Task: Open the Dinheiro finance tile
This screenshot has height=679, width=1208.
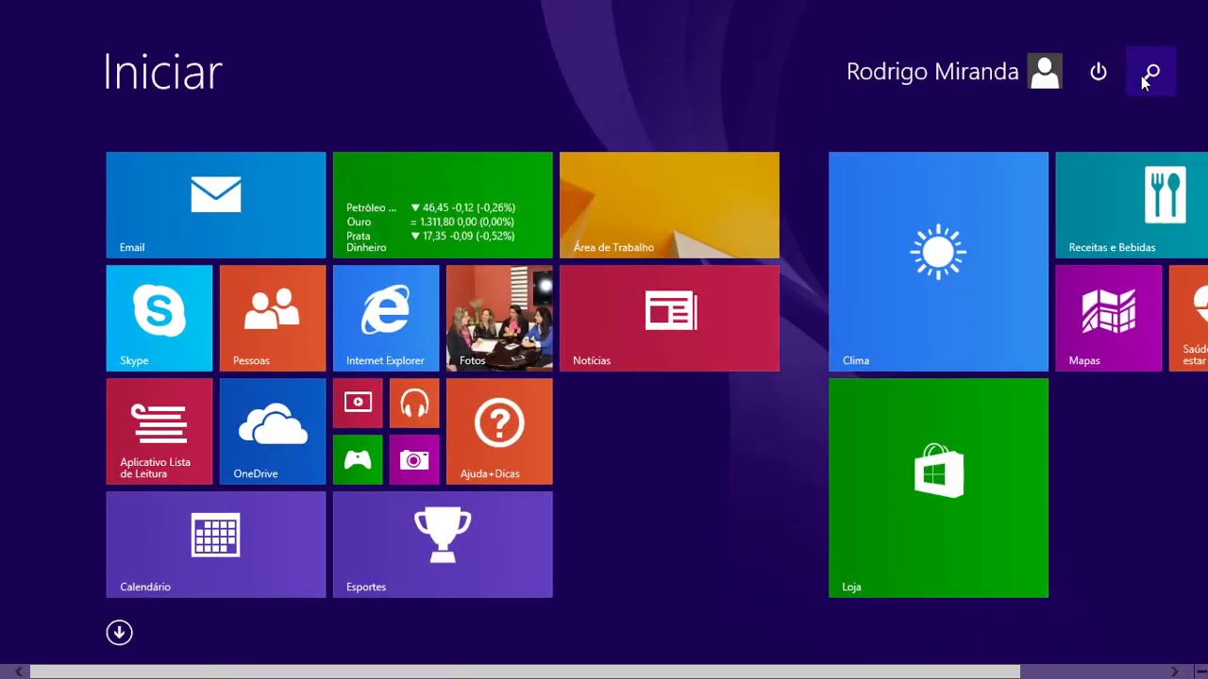Action: (x=443, y=205)
